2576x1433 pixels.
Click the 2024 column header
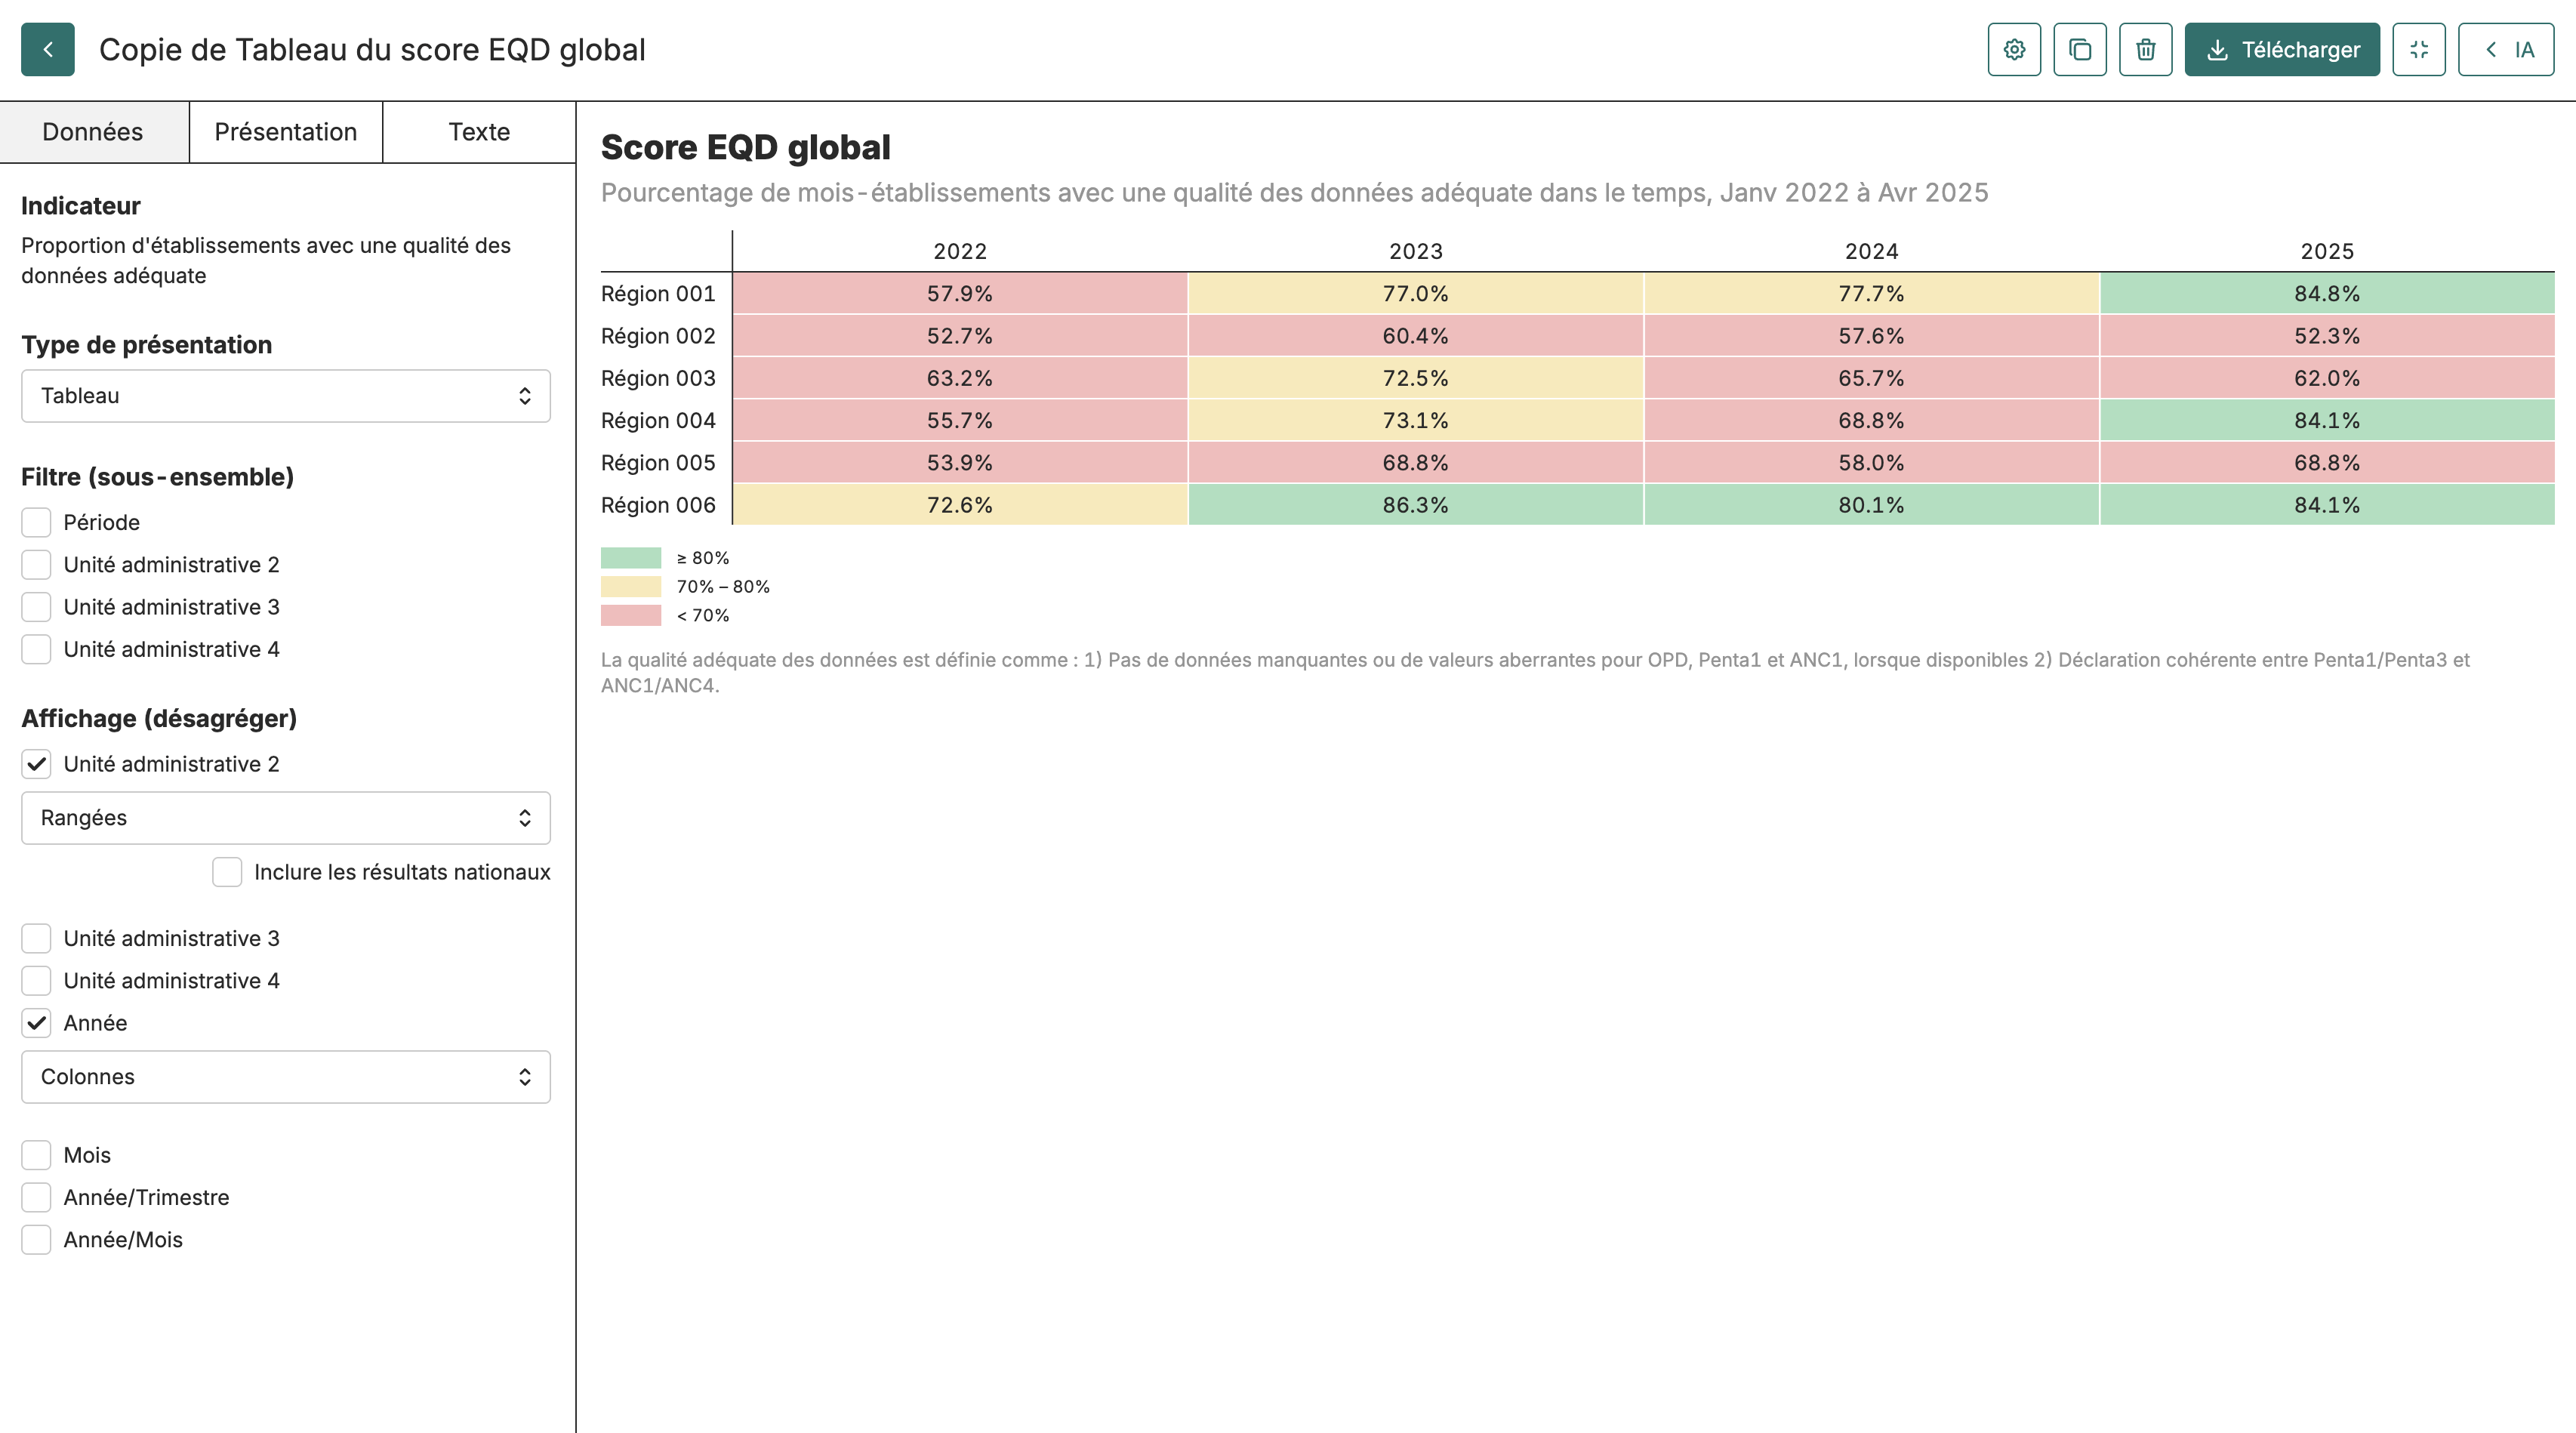1871,251
